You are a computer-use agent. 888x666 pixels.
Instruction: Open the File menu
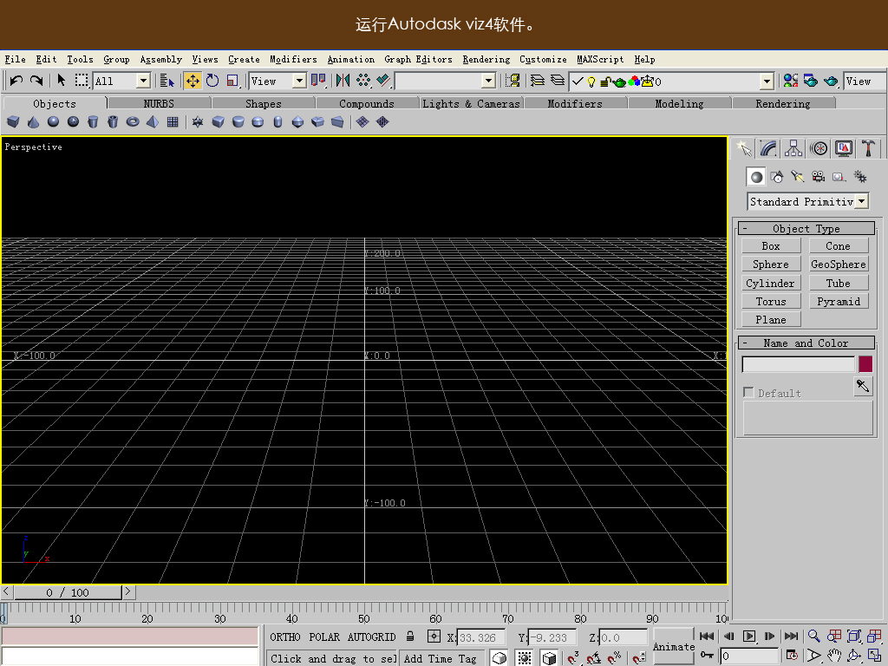coord(16,59)
